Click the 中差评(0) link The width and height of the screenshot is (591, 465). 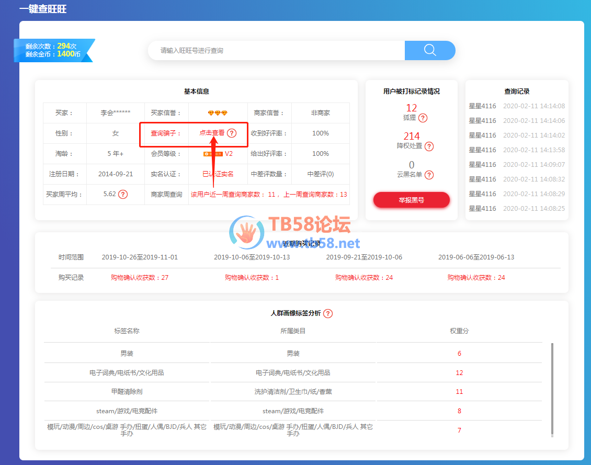(321, 174)
